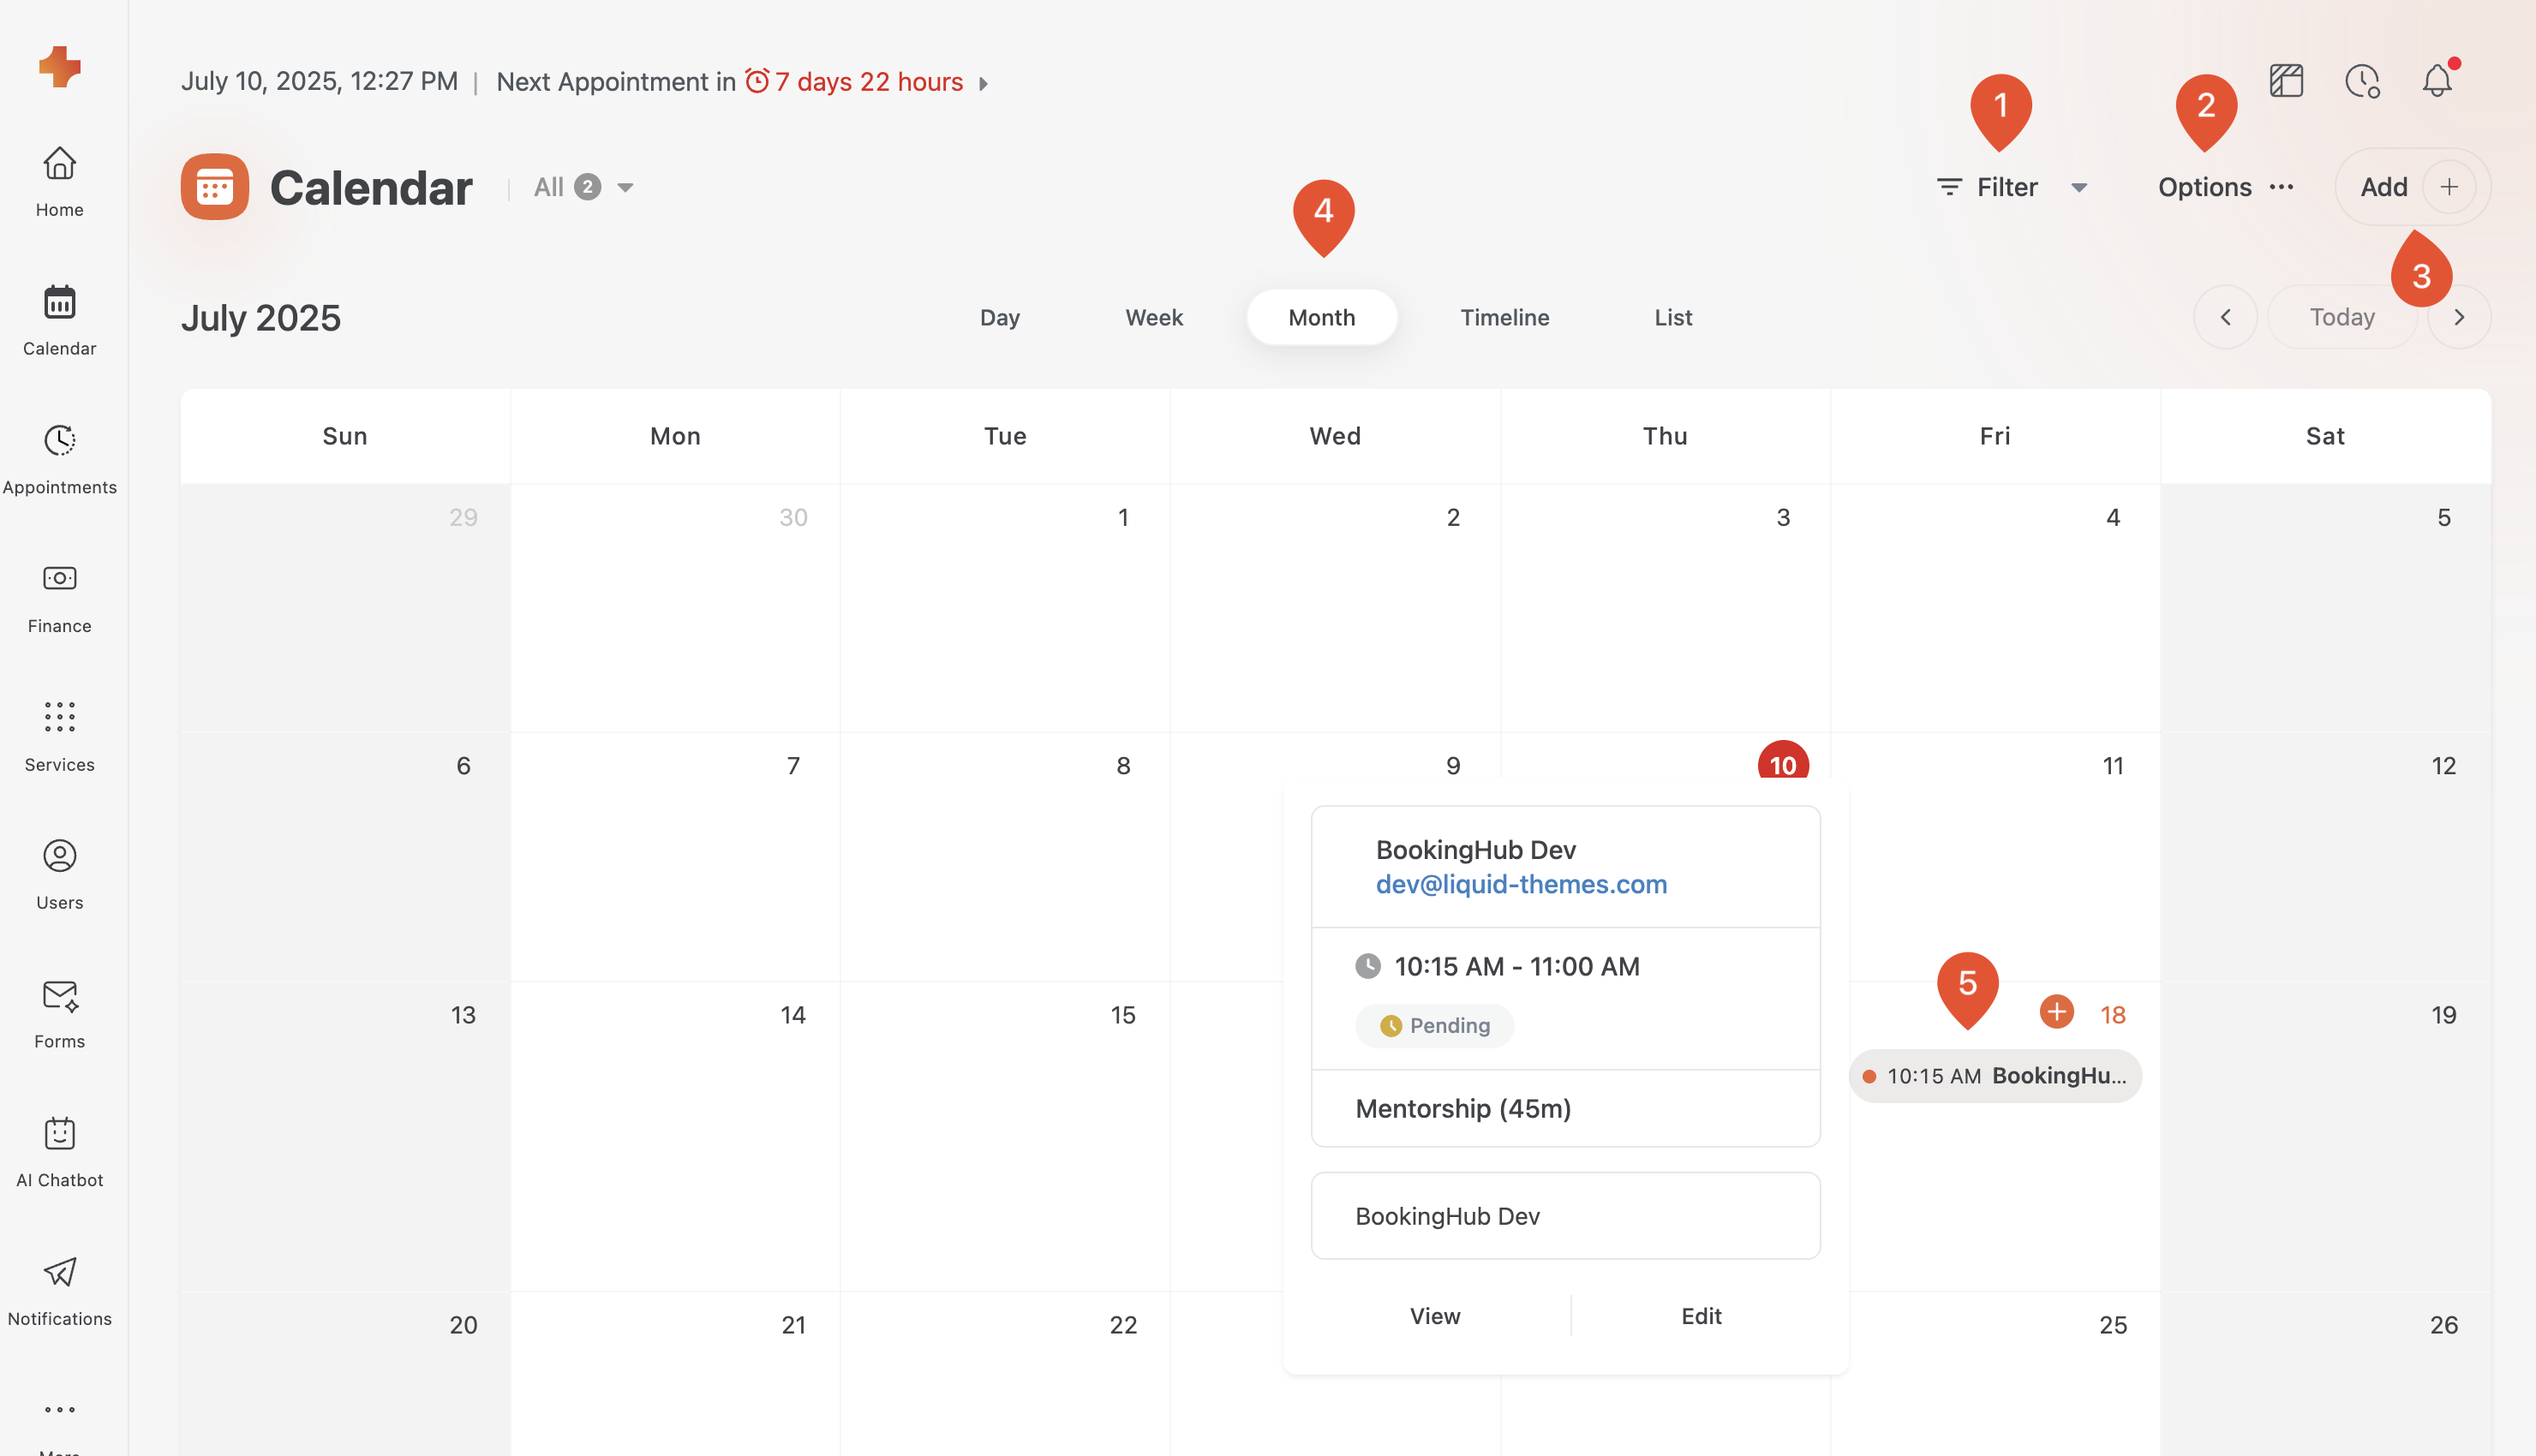
Task: Click the orange plus on July 18
Action: tap(2056, 1012)
